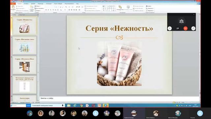
Task: Open the Replace dropdown in Editing group
Action: [x=150, y=8]
